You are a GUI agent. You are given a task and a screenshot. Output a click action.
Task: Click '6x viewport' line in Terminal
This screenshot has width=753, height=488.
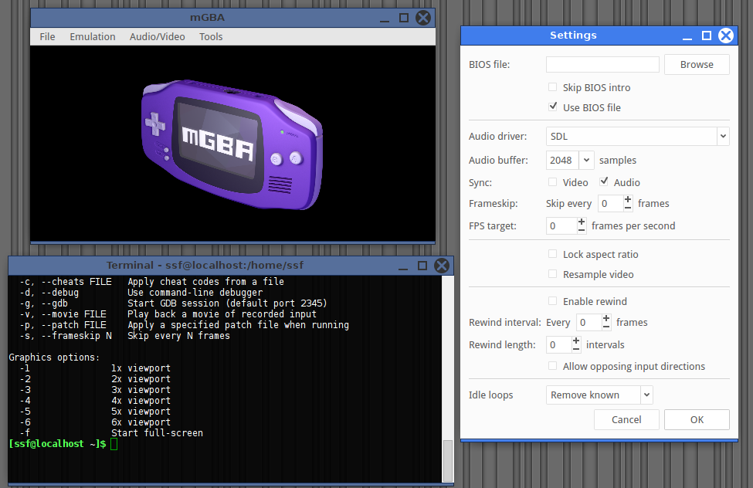coord(141,422)
